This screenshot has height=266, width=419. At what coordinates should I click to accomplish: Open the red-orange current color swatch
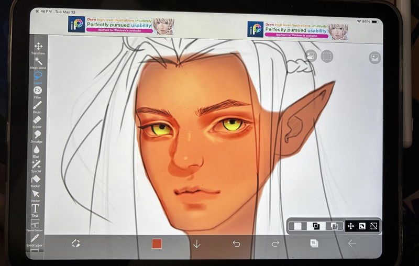click(x=157, y=243)
